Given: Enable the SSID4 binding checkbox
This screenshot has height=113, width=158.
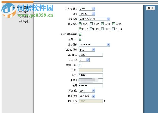Looking at the screenshot, I should tap(113, 29).
